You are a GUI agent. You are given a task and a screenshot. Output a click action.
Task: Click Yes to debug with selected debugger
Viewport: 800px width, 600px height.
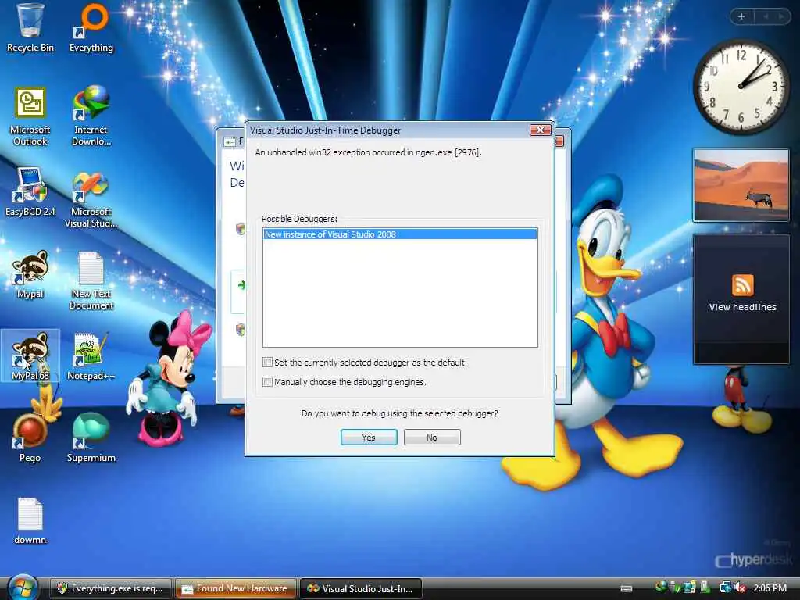[x=369, y=437]
